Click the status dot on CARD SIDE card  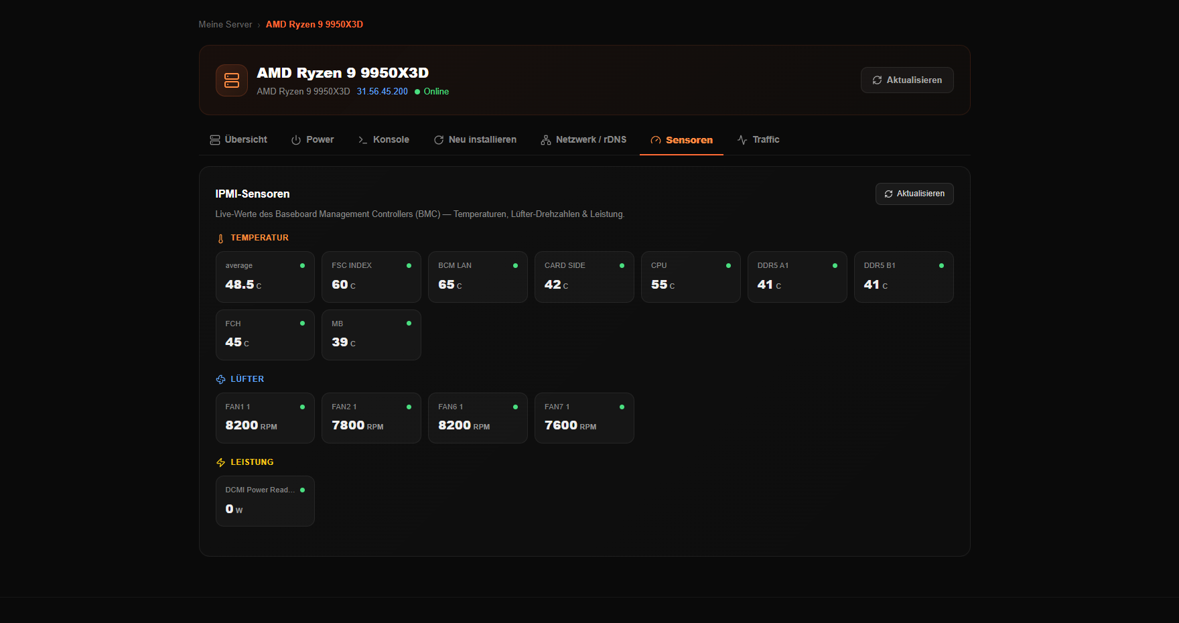point(622,265)
